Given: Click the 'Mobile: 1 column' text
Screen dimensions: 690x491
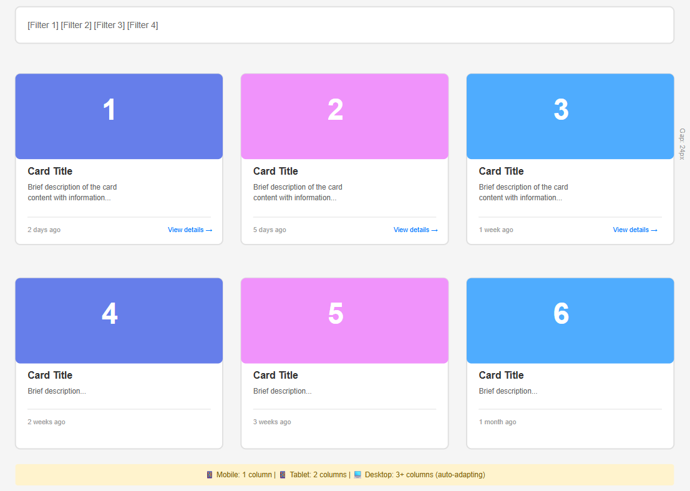Looking at the screenshot, I should 244,475.
